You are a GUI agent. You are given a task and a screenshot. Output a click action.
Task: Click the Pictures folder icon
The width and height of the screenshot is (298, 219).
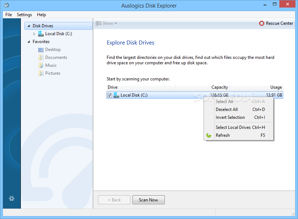point(41,73)
